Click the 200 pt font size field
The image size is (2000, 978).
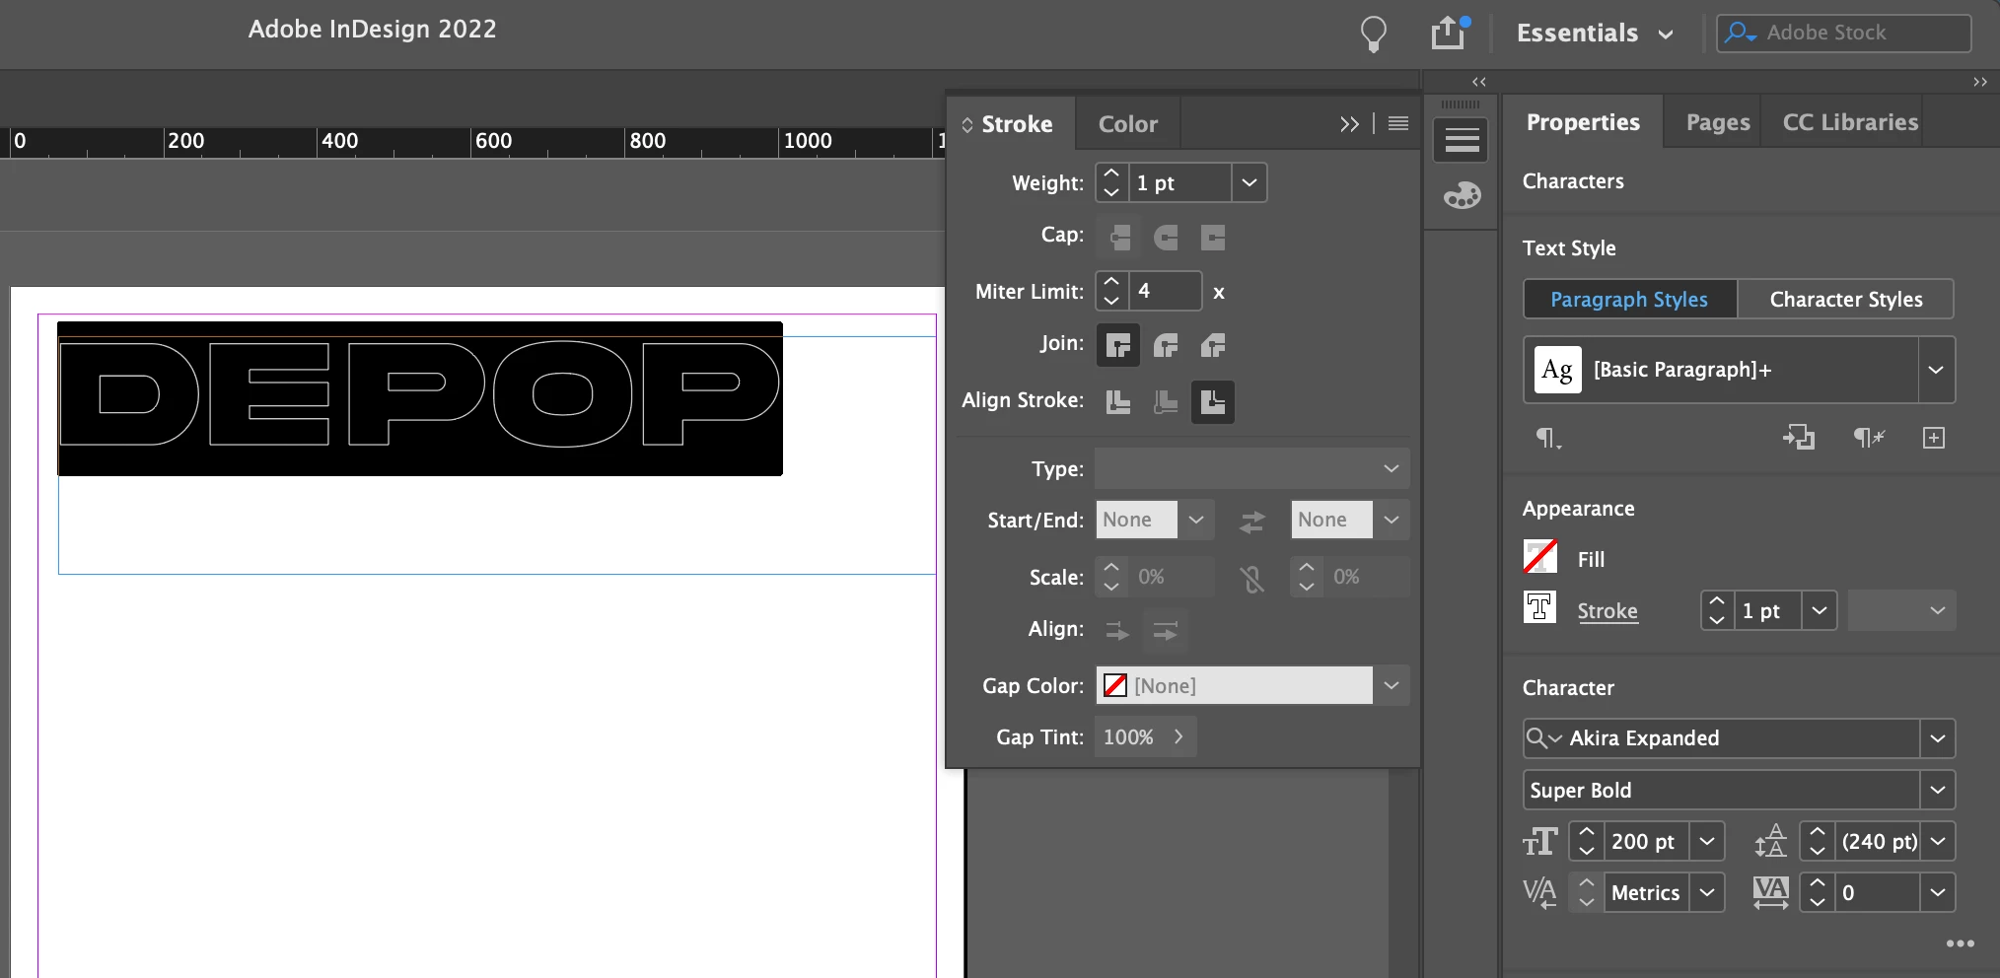point(1646,841)
